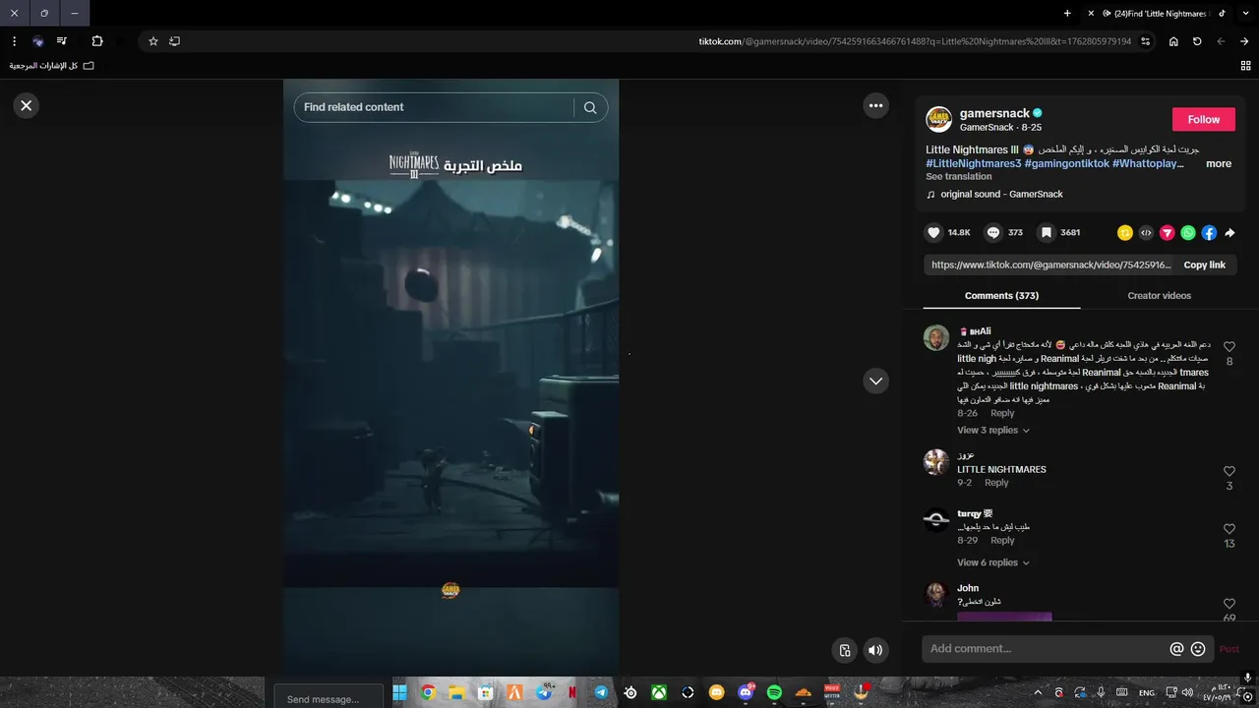Open the Xbox app from the taskbar

pyautogui.click(x=659, y=693)
